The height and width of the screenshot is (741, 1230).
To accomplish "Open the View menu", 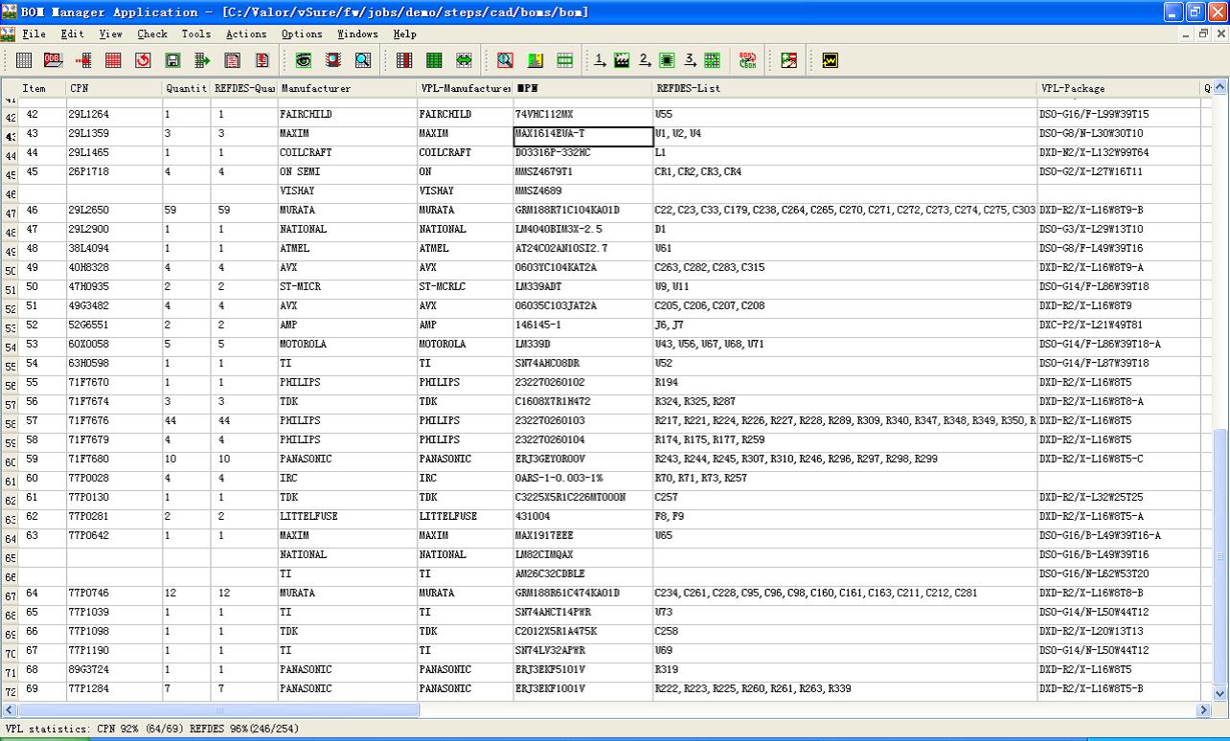I will click(111, 34).
